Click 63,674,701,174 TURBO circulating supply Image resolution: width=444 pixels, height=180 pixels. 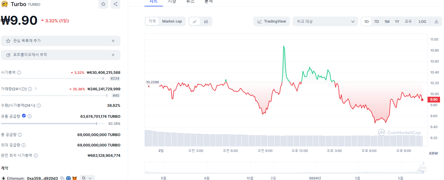[x=100, y=117]
